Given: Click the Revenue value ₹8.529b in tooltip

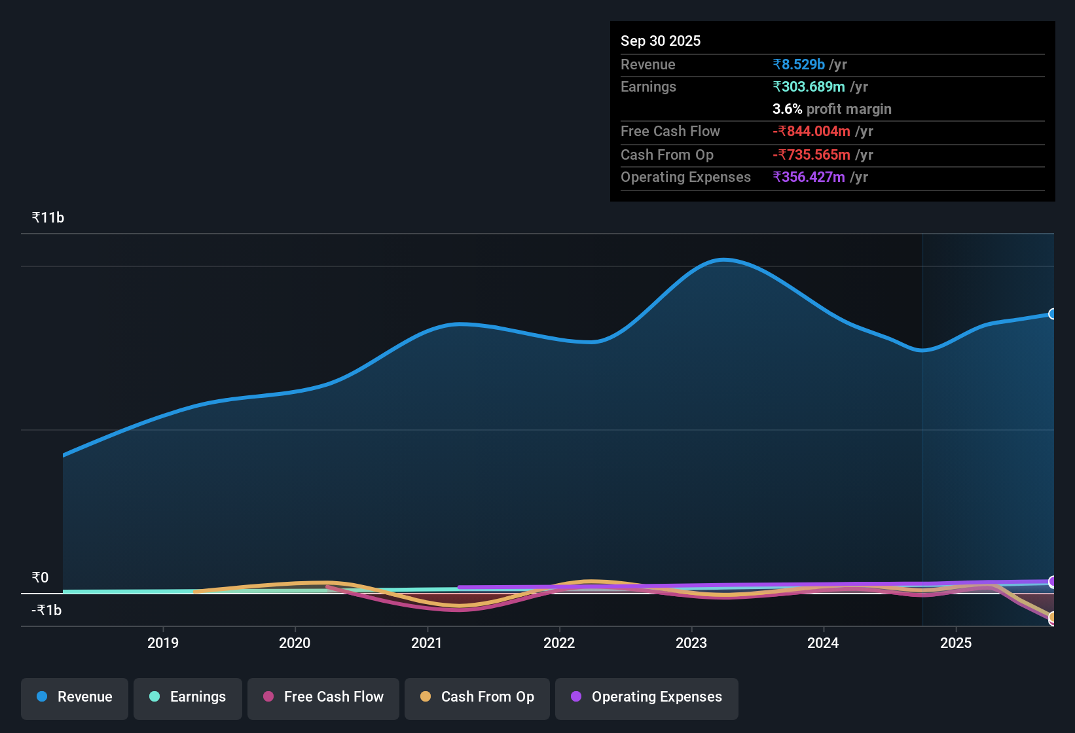Looking at the screenshot, I should [x=798, y=64].
